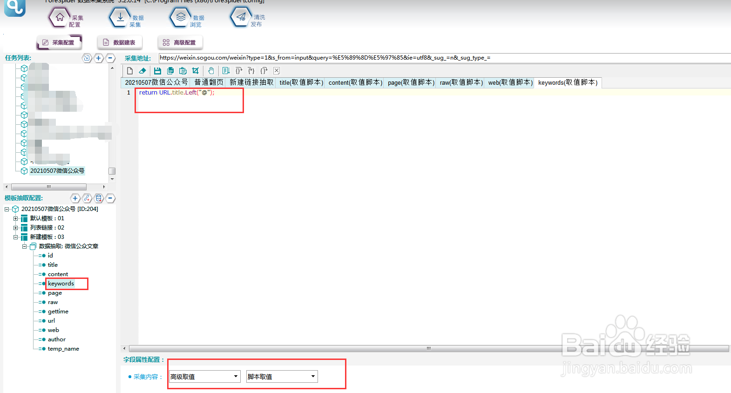Select the author field in template tree

56,339
